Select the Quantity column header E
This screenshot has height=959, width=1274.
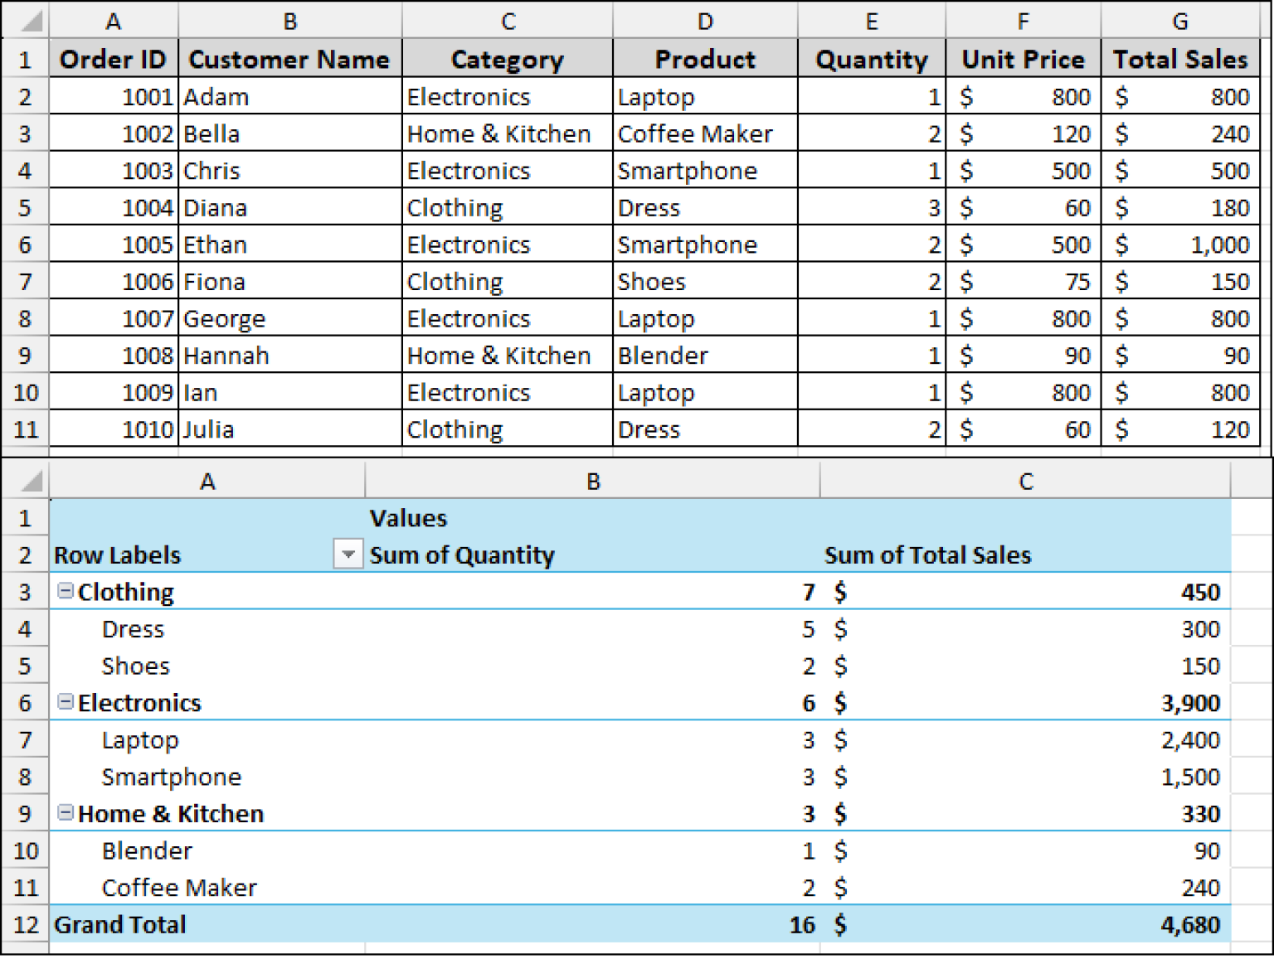click(x=871, y=21)
